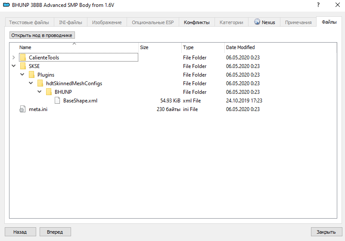Click the xml File type cell
Screen dimensions: 345x241
(x=192, y=101)
